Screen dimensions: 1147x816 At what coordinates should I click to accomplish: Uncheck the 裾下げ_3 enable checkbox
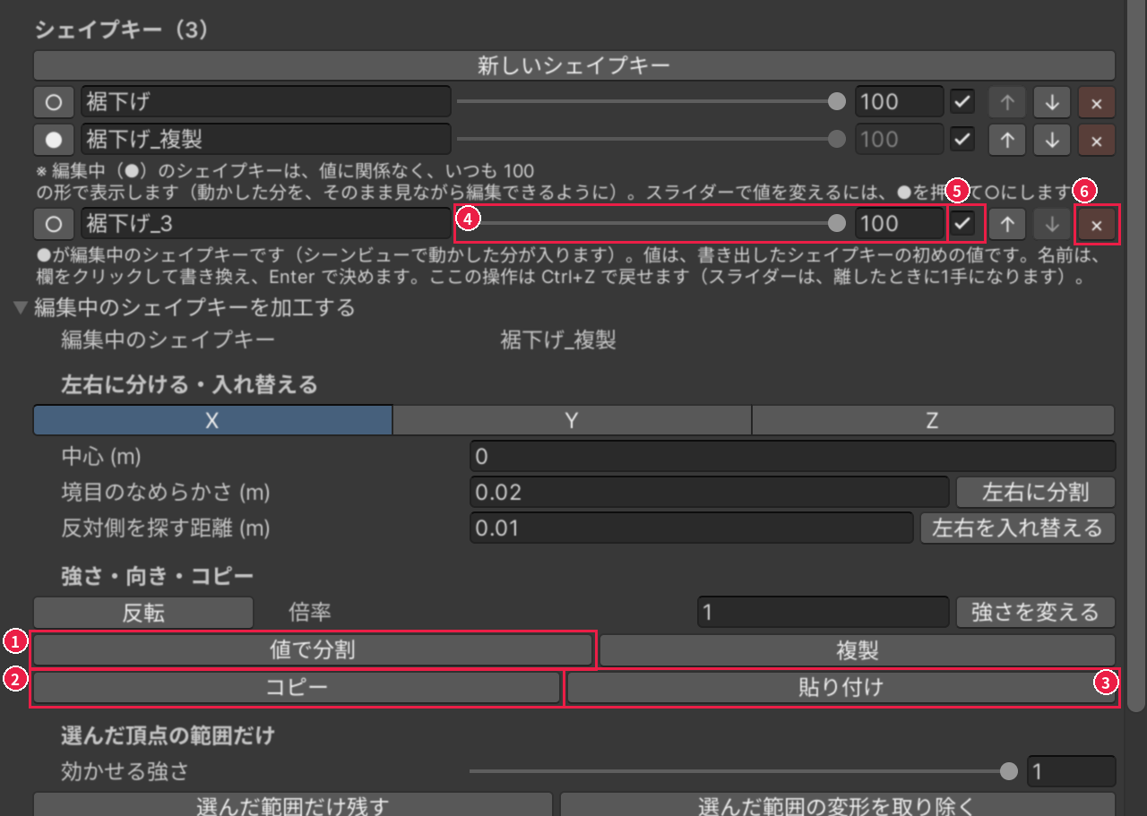[x=964, y=223]
